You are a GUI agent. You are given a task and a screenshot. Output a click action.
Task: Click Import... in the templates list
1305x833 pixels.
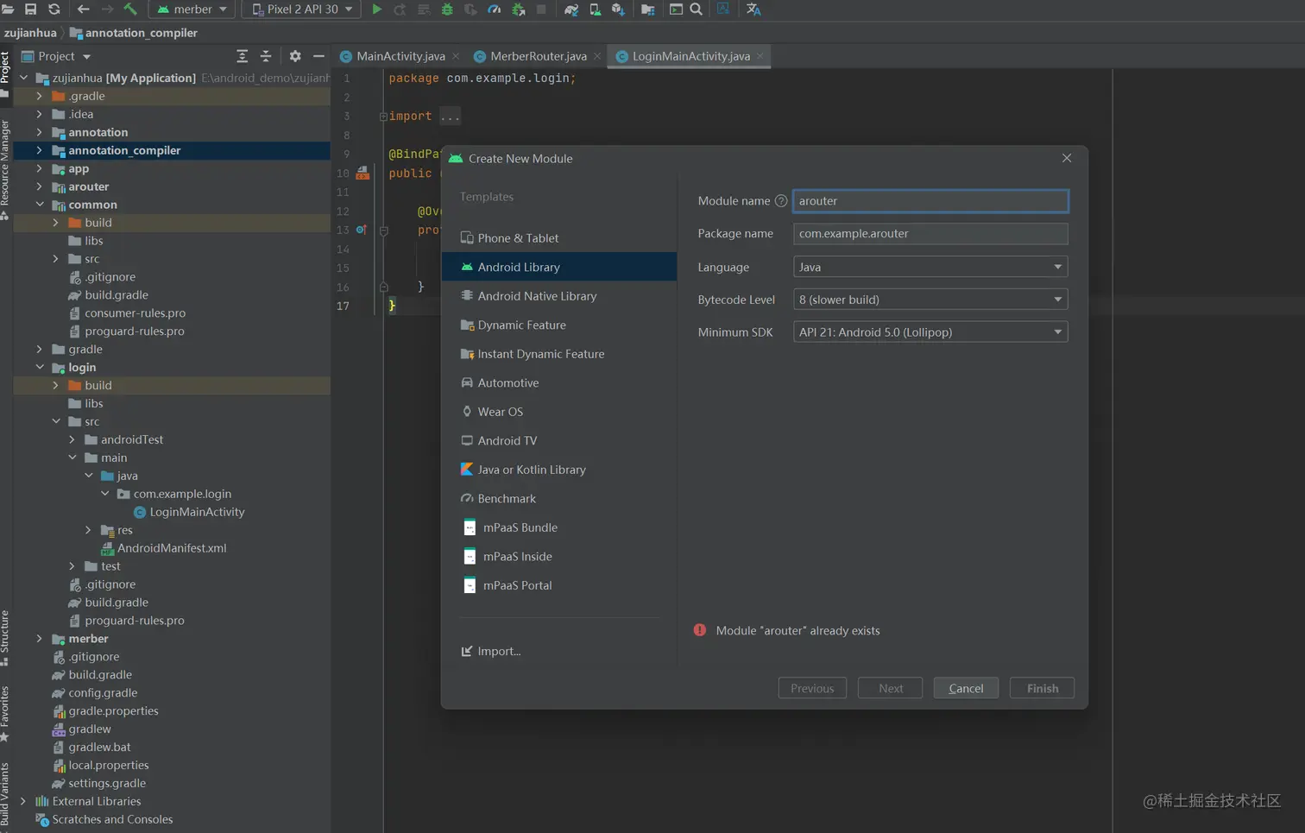tap(499, 651)
